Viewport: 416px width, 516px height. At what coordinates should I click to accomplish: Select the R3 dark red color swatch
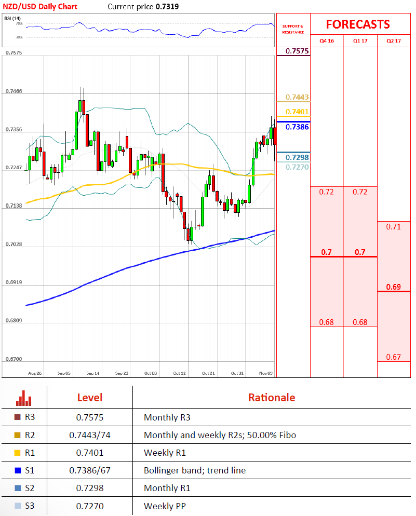18,417
